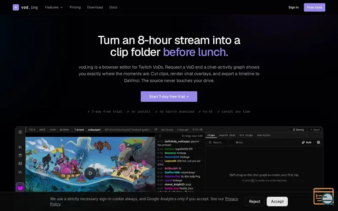This screenshot has height=211, width=338.
Task: Click the Saved status indicator
Action: pos(314,130)
